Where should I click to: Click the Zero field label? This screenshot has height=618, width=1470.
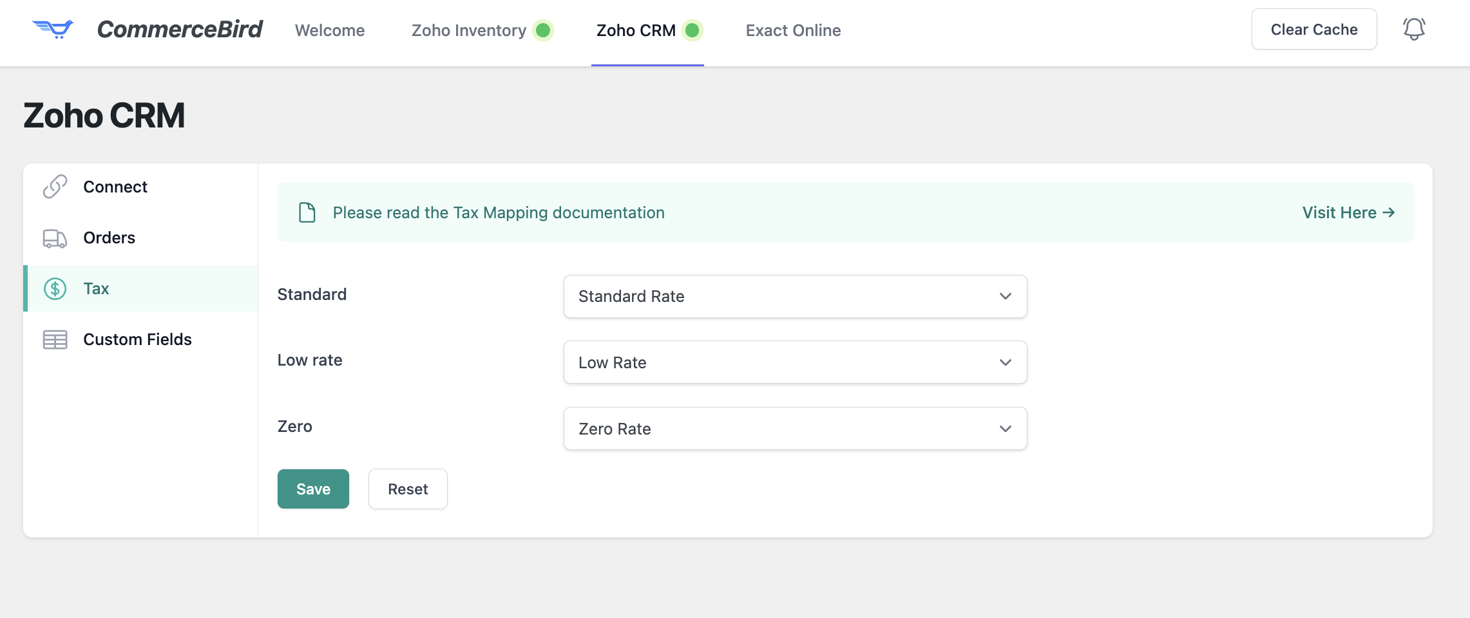(x=295, y=426)
